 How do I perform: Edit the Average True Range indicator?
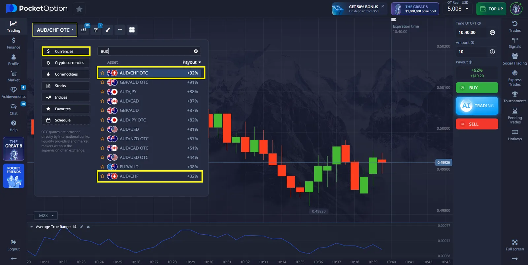click(x=82, y=227)
